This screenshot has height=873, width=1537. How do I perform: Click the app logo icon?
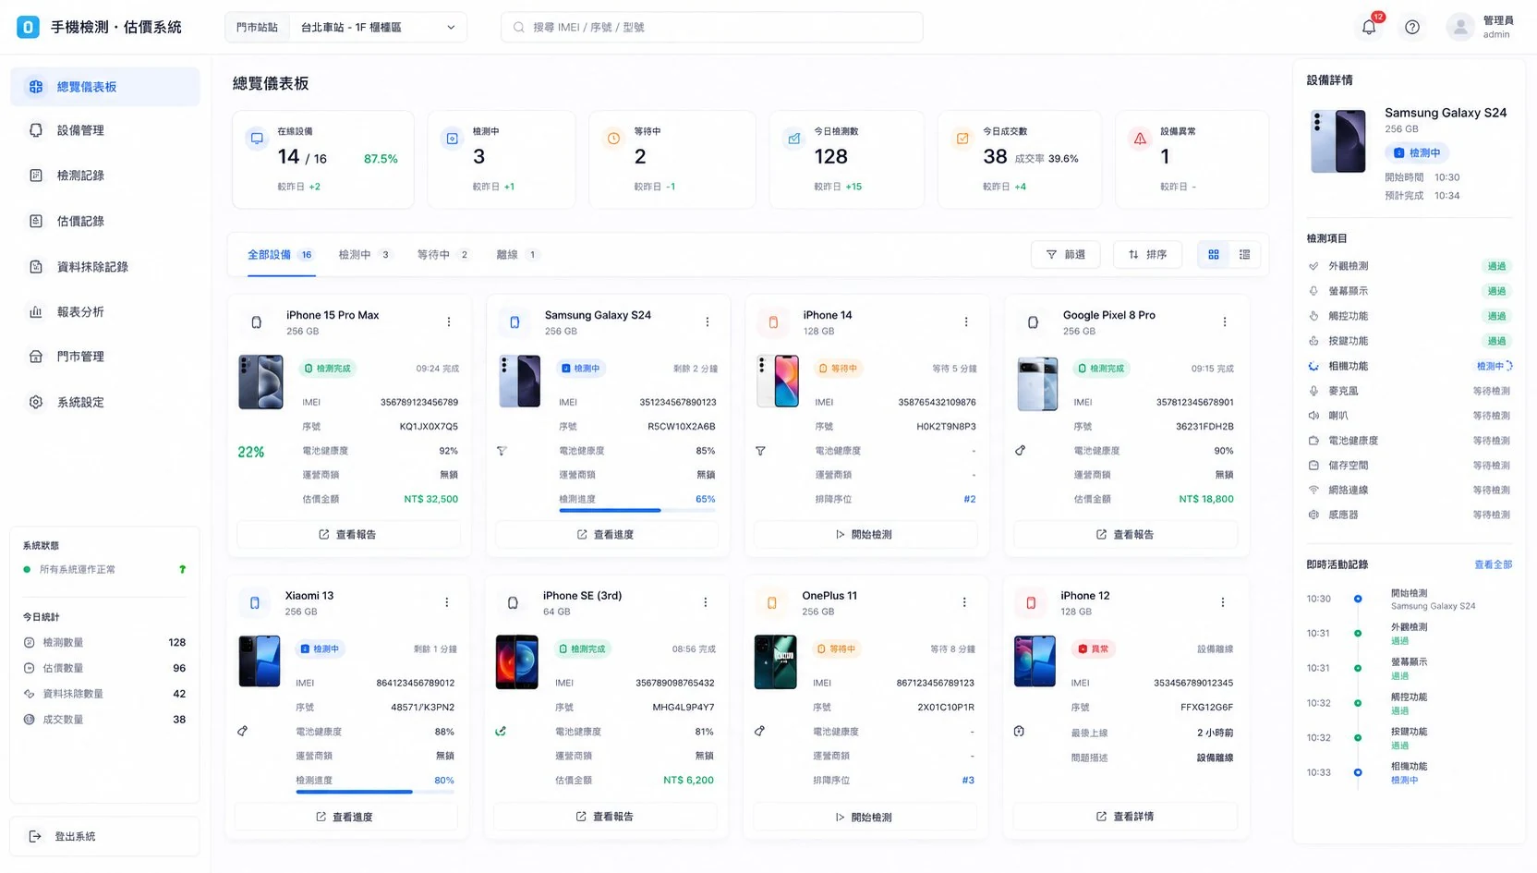[x=28, y=27]
